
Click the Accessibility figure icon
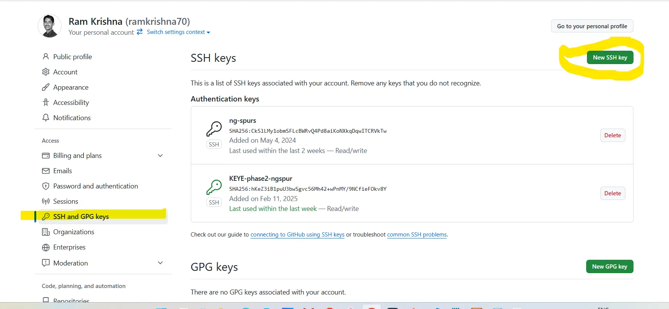click(46, 102)
